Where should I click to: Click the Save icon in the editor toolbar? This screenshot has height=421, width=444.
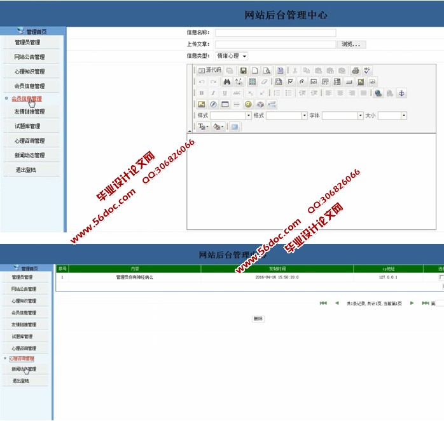(x=243, y=70)
